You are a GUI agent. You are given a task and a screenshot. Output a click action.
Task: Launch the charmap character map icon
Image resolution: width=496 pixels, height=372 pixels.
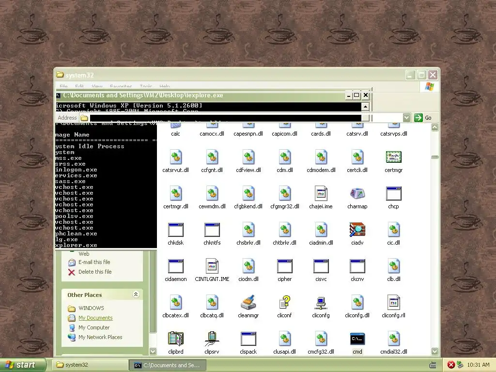(x=357, y=194)
